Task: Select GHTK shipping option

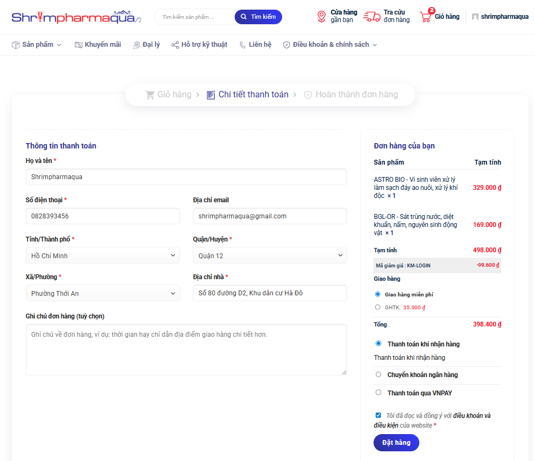Action: coord(378,307)
